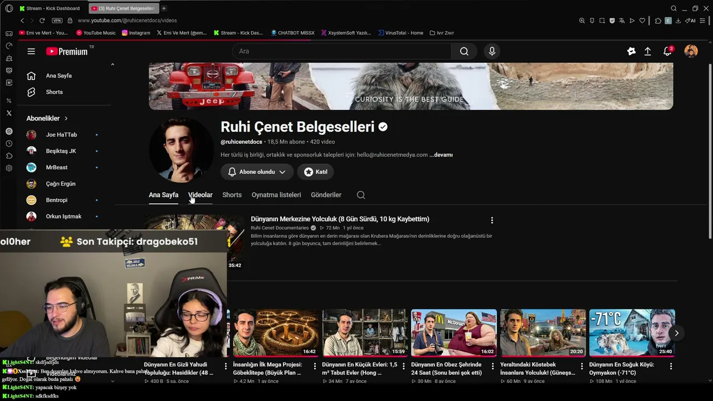The width and height of the screenshot is (713, 401).
Task: Toggle the VPN badge in address bar
Action: click(57, 21)
